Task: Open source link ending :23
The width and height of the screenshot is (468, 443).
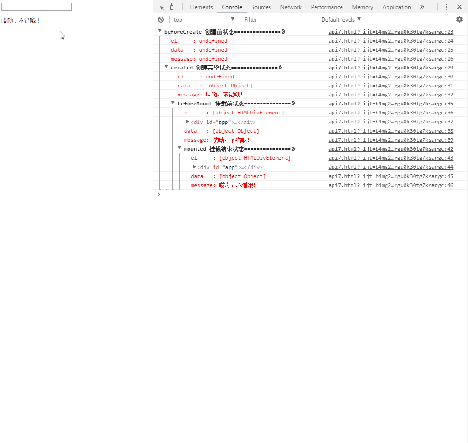Action: [x=391, y=32]
